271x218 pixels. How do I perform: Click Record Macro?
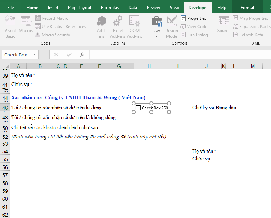point(51,18)
